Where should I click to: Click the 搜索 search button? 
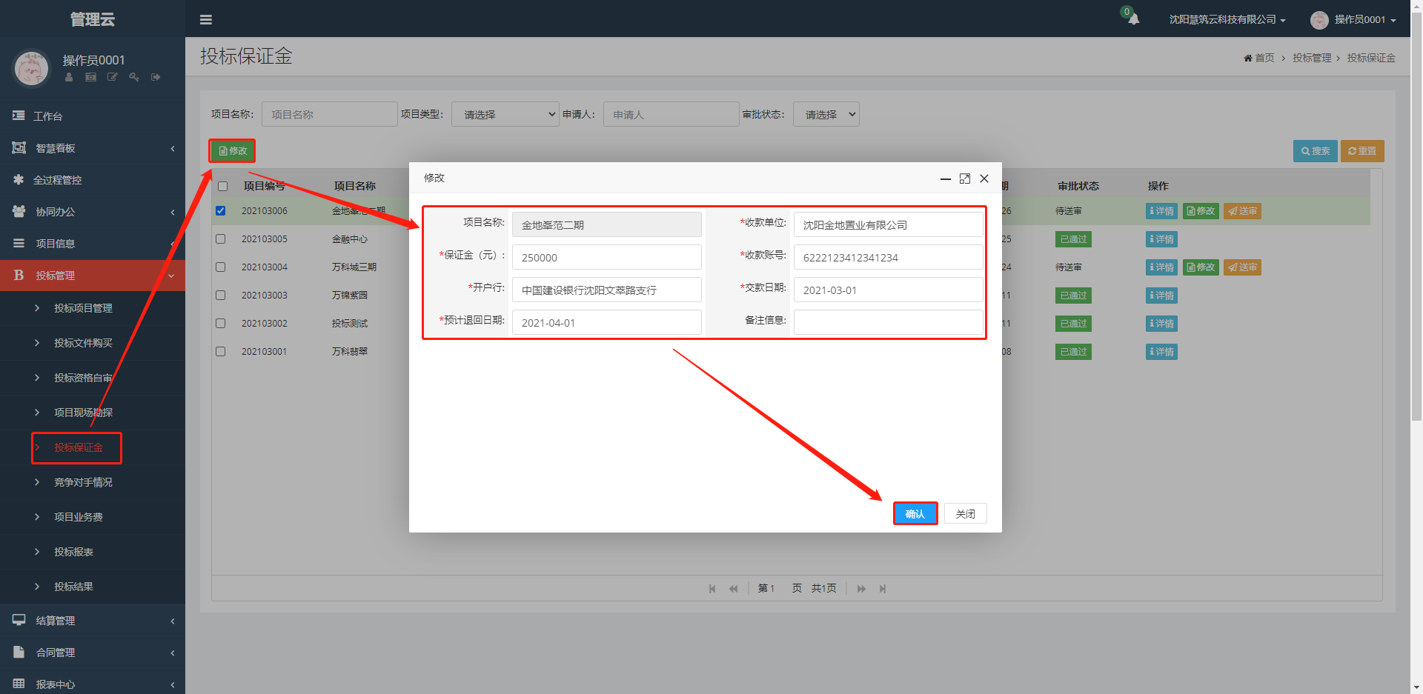click(x=1316, y=150)
